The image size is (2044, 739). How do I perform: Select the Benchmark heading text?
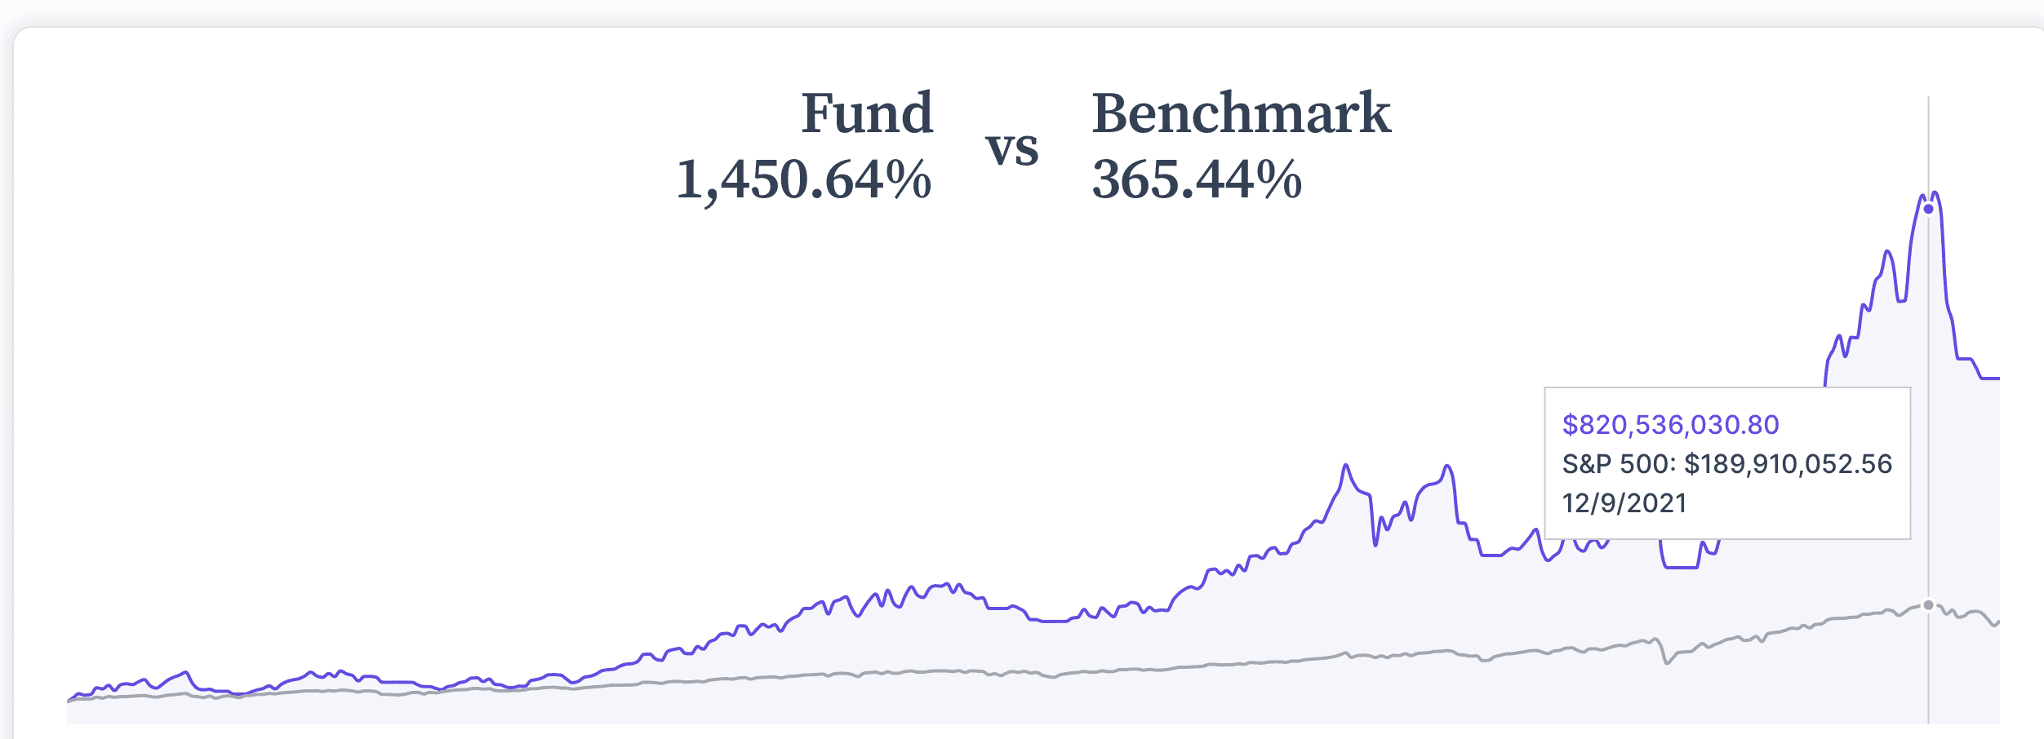(1241, 113)
